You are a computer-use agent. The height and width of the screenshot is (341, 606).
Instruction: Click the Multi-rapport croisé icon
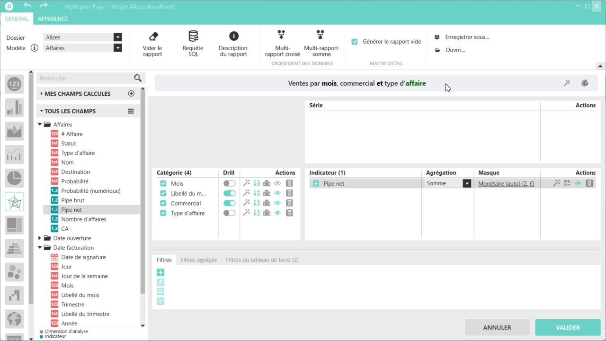[281, 35]
